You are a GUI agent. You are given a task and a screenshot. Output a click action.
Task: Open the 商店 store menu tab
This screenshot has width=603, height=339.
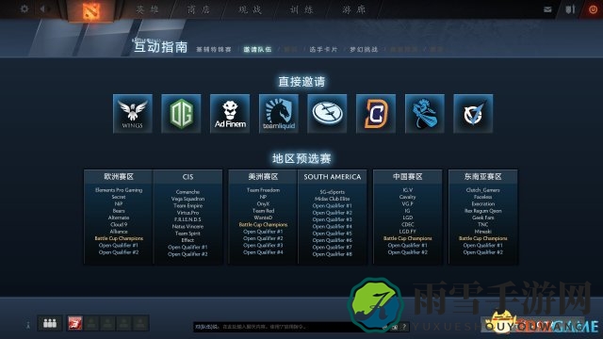pos(199,9)
